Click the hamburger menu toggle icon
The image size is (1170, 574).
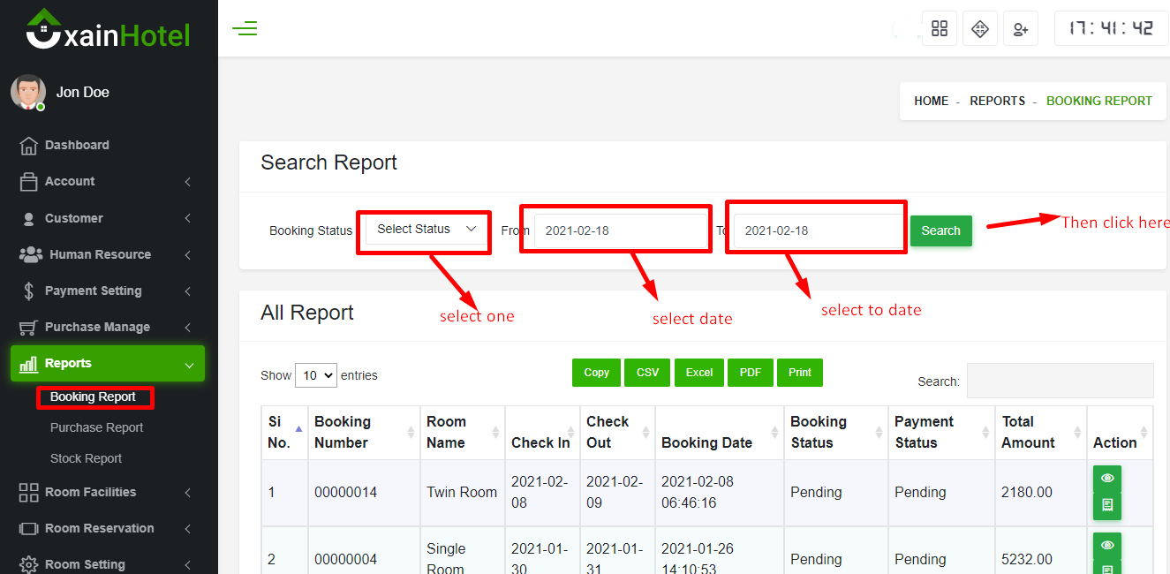245,28
